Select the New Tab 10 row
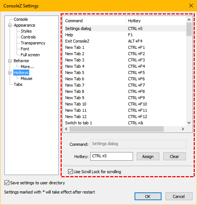197x205 pixels. [x=125, y=104]
